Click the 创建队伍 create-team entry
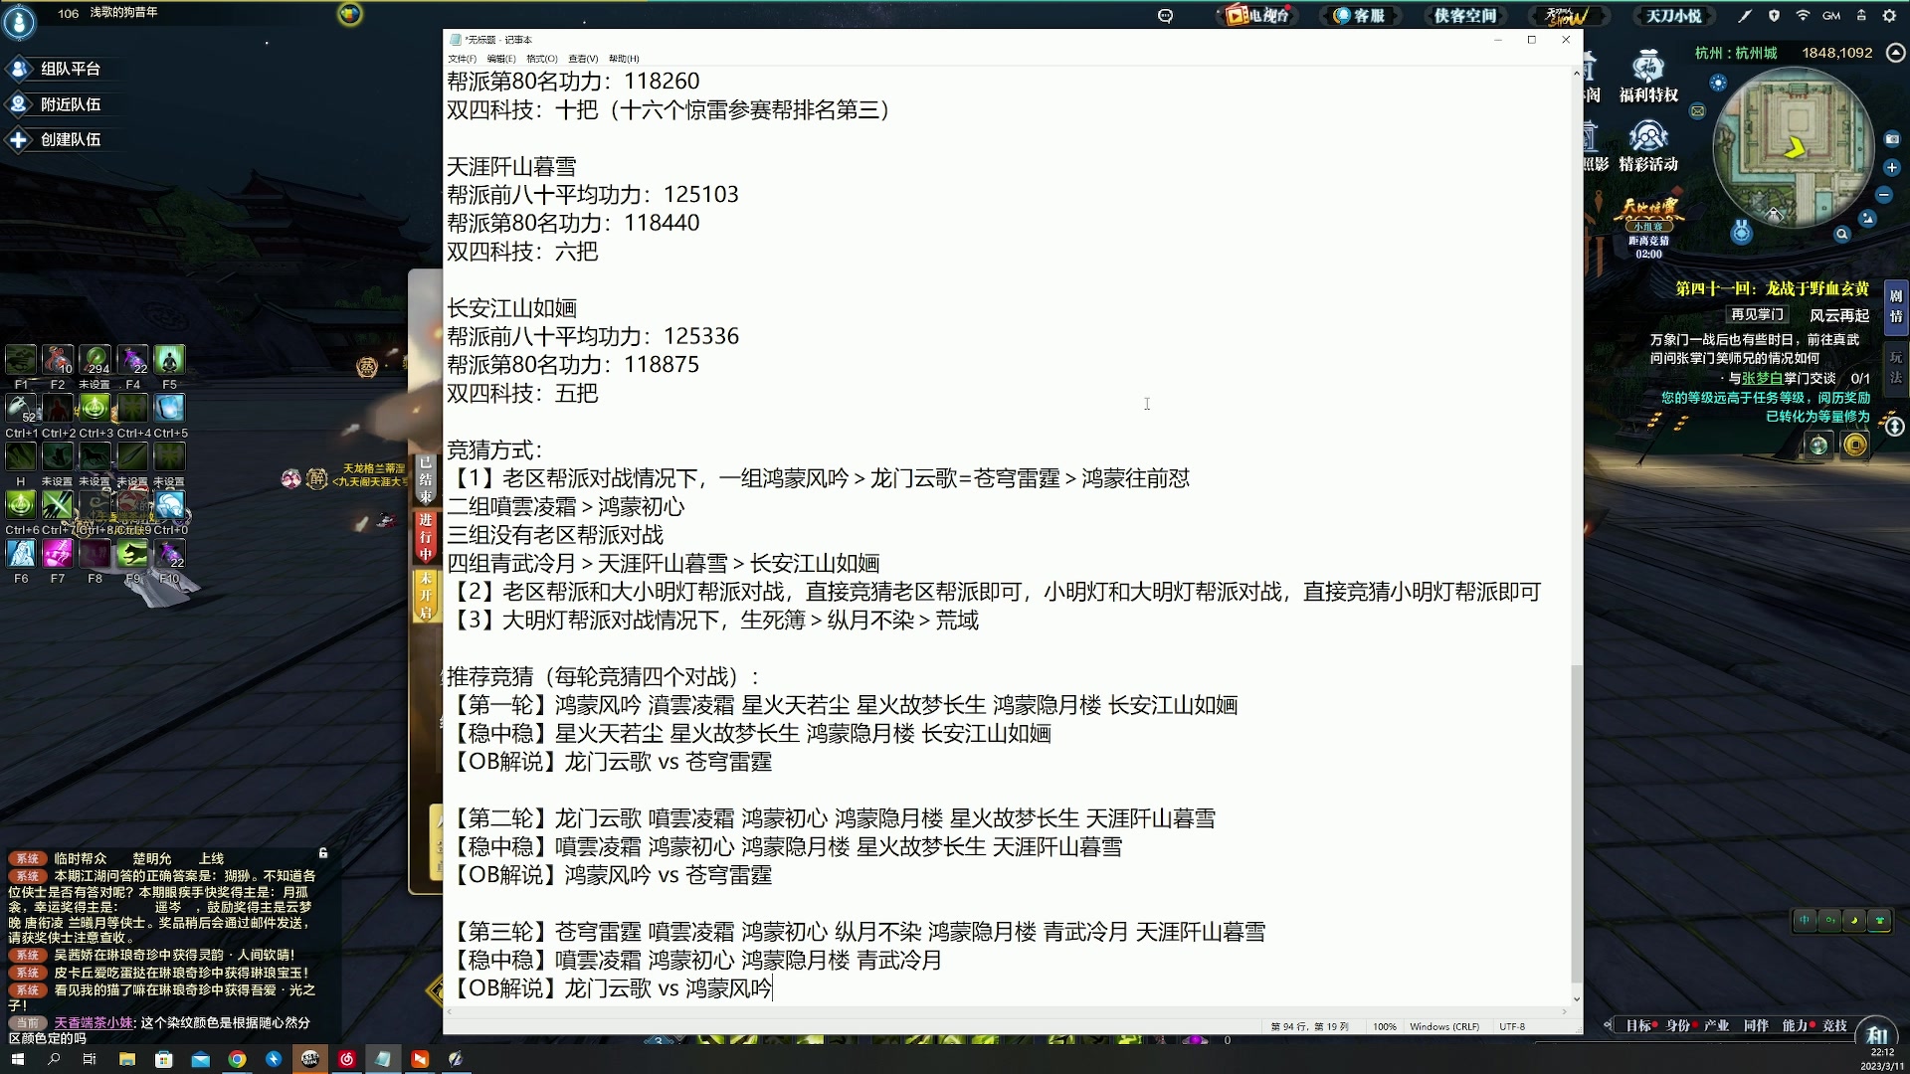Viewport: 1910px width, 1074px height. [x=62, y=139]
